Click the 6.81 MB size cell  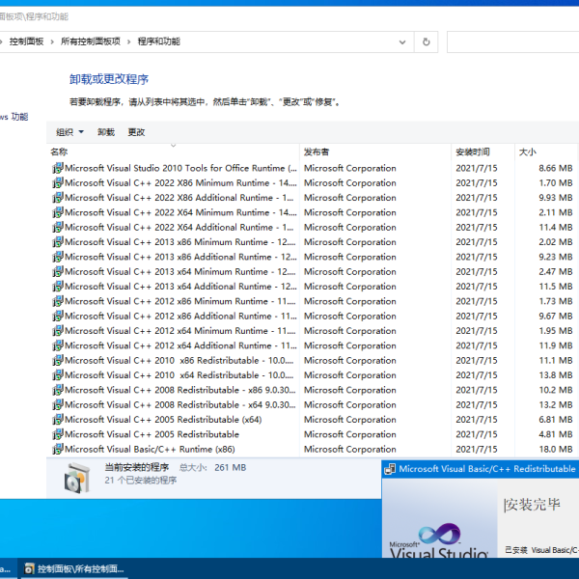click(x=556, y=420)
